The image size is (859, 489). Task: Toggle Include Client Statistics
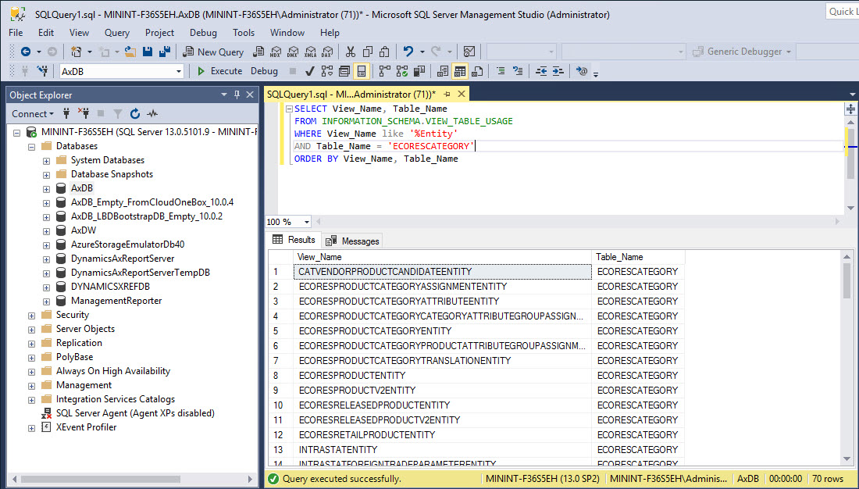click(x=419, y=71)
